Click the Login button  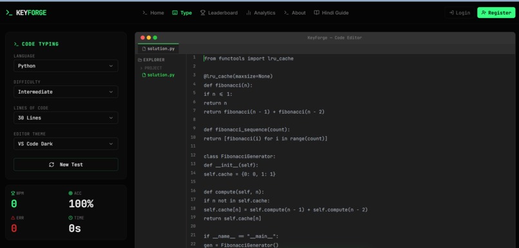[459, 13]
